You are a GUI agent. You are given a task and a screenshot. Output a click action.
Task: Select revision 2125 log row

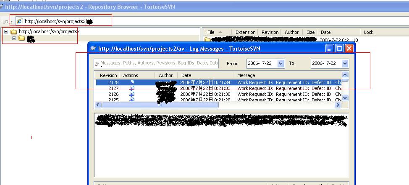(x=219, y=99)
